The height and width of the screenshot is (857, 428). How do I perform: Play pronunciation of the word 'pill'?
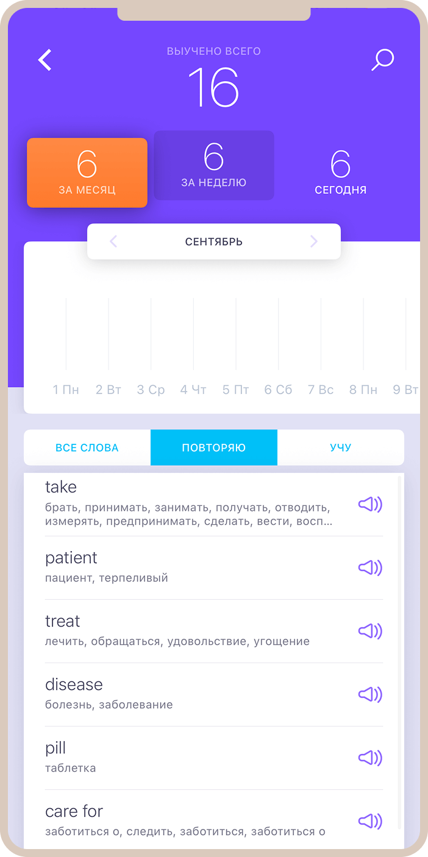(x=369, y=758)
